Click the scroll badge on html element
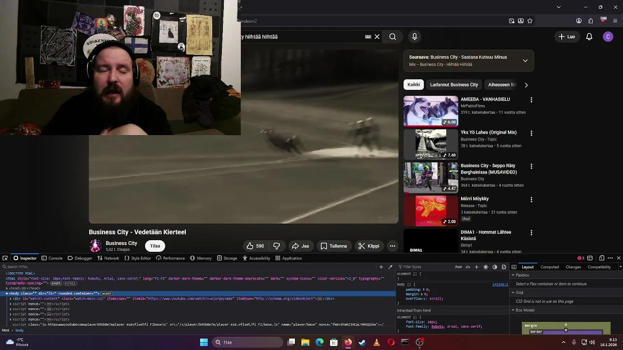The width and height of the screenshot is (623, 350). pos(70,283)
